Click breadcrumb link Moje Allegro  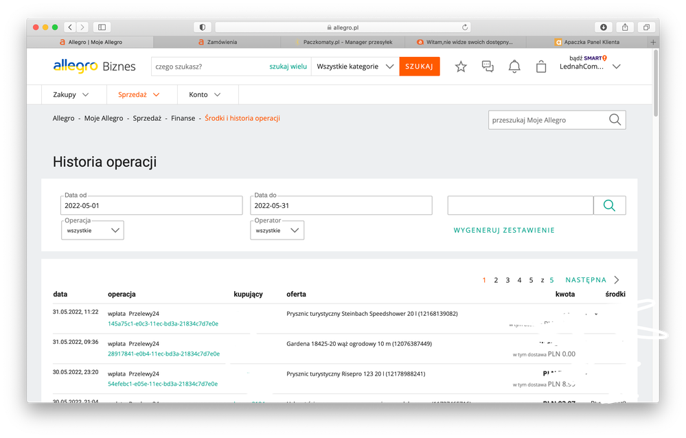tap(104, 118)
